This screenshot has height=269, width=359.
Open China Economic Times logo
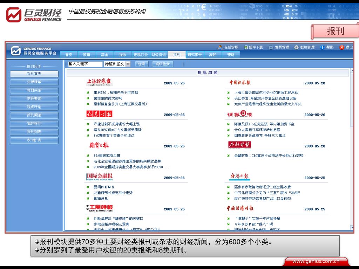pyautogui.click(x=240, y=208)
